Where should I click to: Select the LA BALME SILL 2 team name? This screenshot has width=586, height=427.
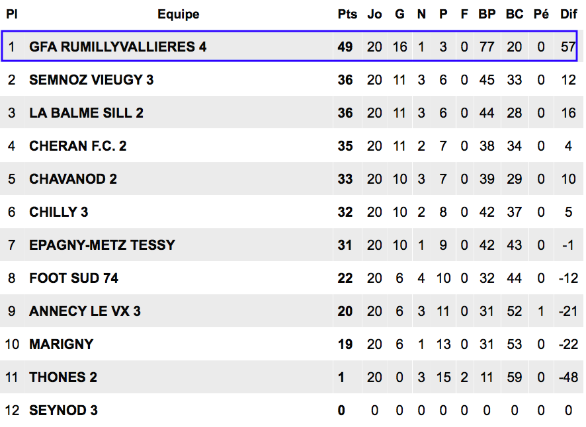point(87,112)
